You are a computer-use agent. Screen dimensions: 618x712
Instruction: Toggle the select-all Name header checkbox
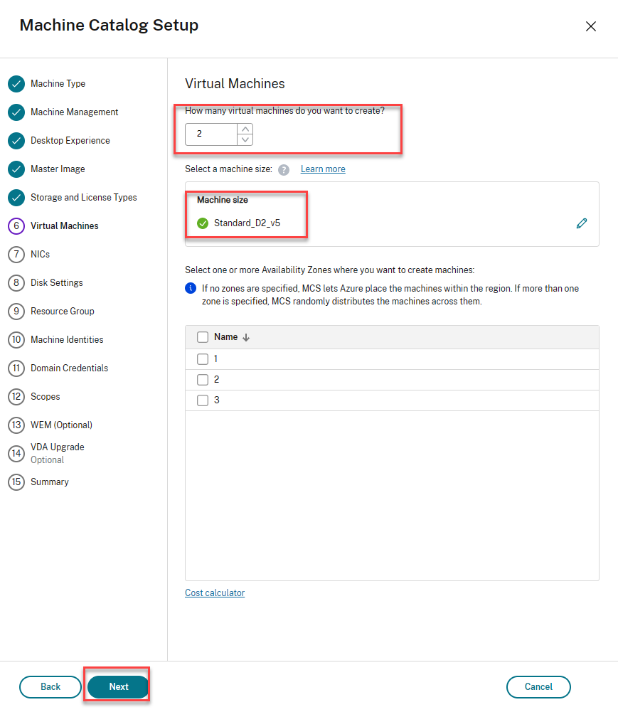pos(203,337)
